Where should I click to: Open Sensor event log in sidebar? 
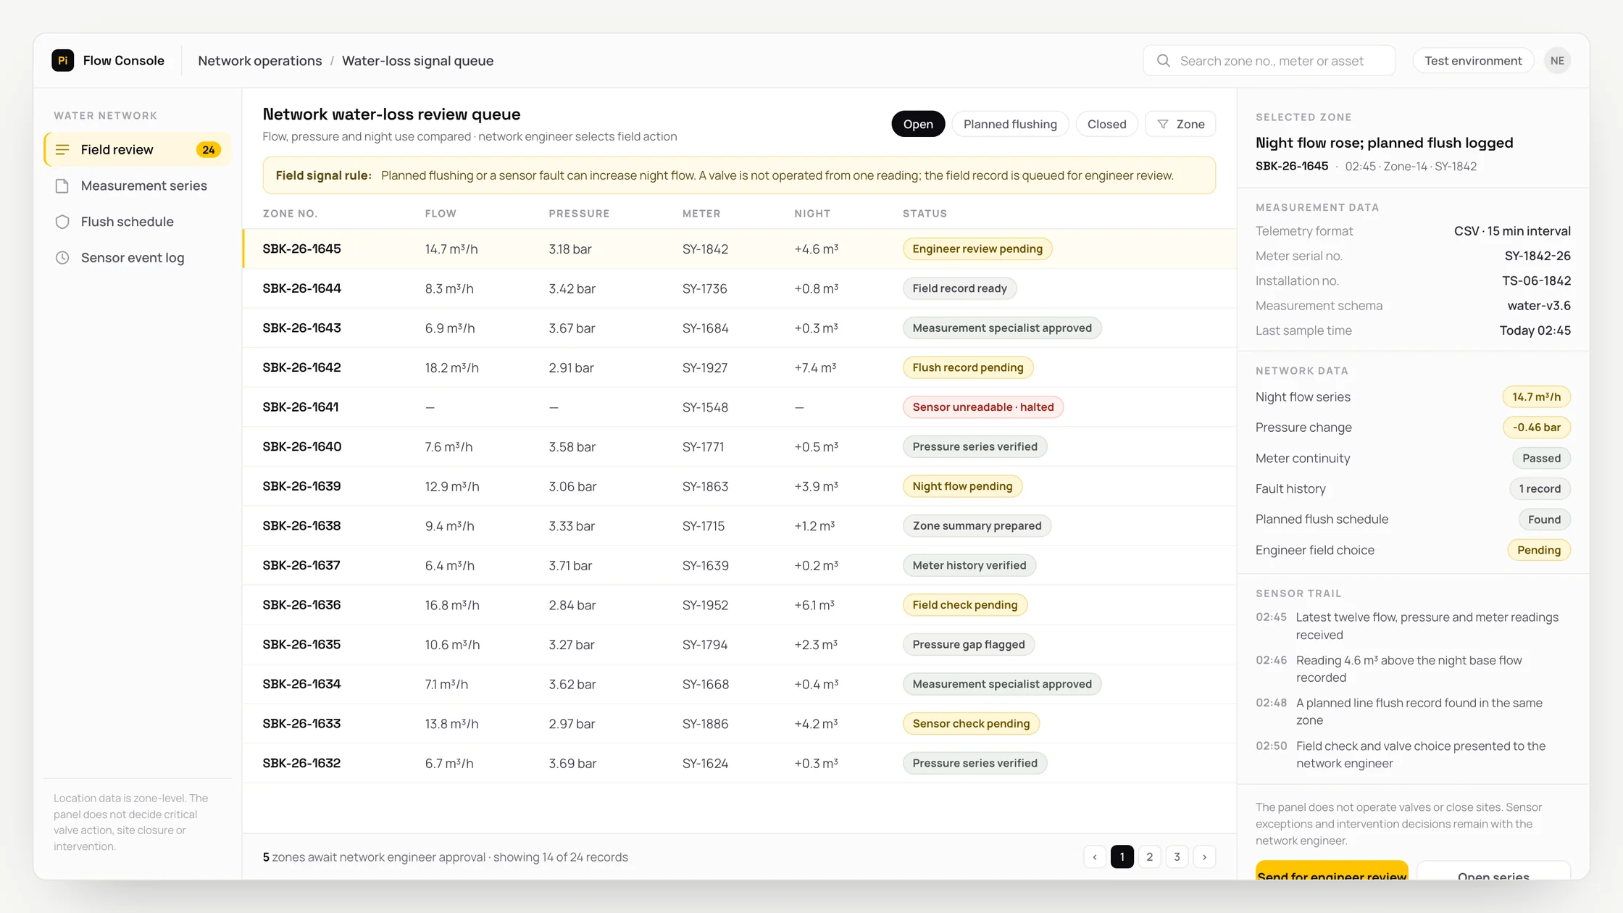click(138, 258)
